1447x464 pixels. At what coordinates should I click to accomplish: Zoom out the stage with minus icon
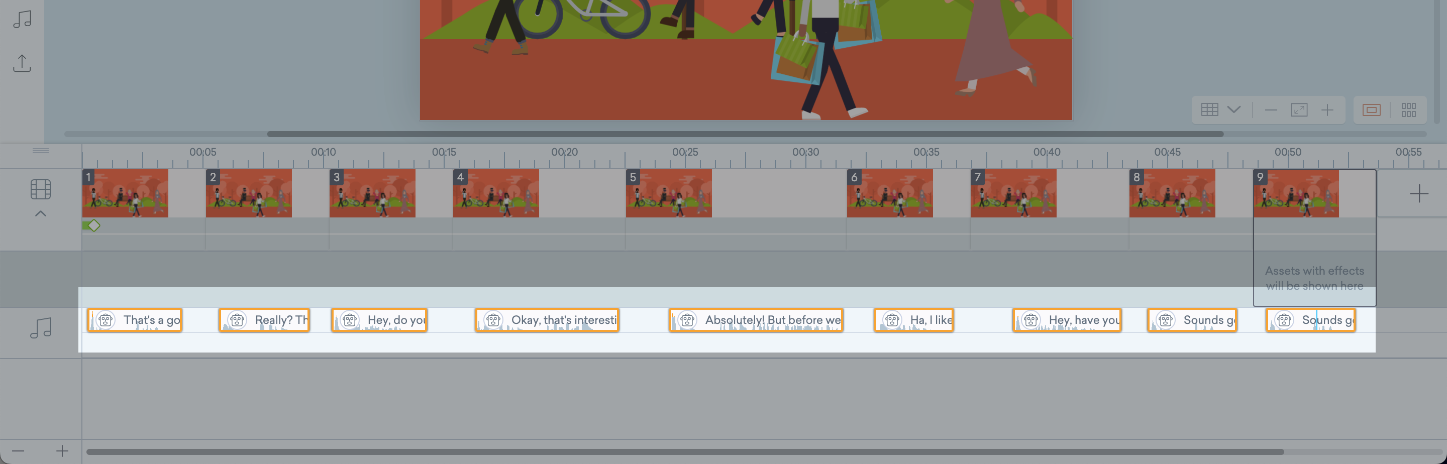pos(1271,109)
